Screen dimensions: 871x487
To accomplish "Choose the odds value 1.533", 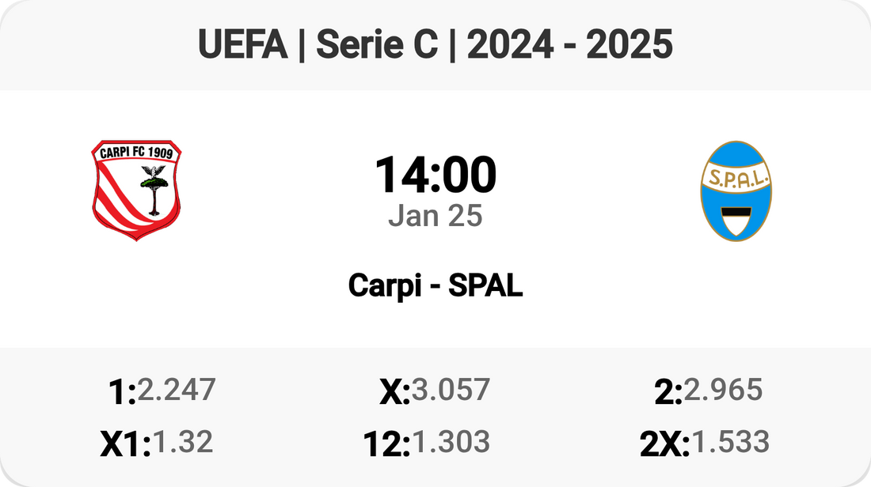I will [730, 442].
